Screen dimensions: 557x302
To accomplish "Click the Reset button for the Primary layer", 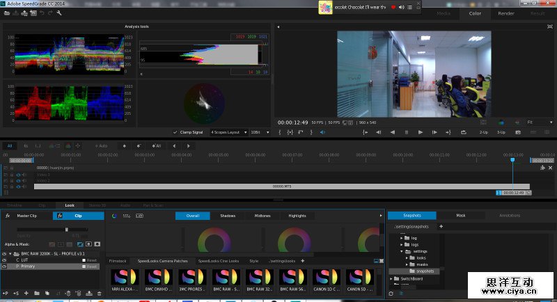I will coord(90,266).
